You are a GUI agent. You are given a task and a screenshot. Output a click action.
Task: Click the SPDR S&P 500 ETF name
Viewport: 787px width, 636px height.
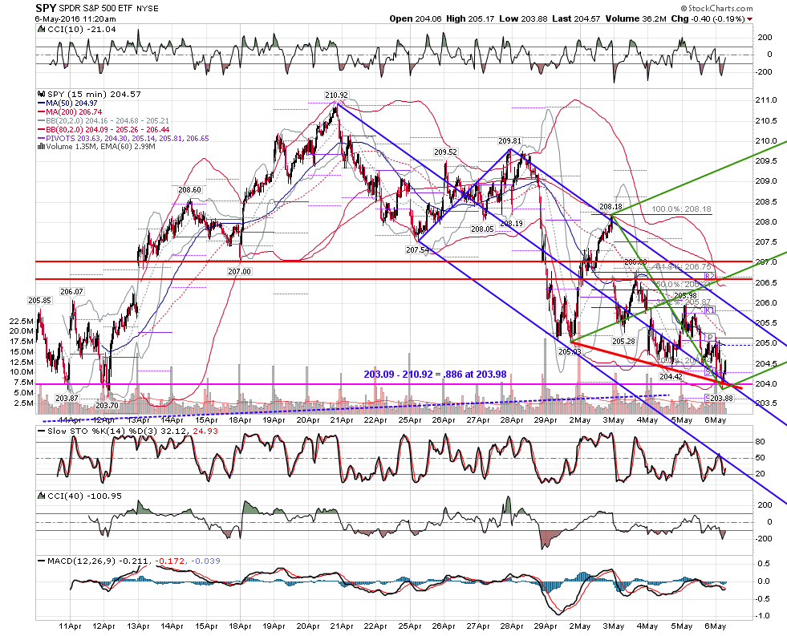pos(97,9)
